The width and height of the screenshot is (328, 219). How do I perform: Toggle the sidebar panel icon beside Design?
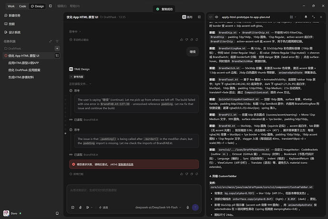click(x=50, y=6)
